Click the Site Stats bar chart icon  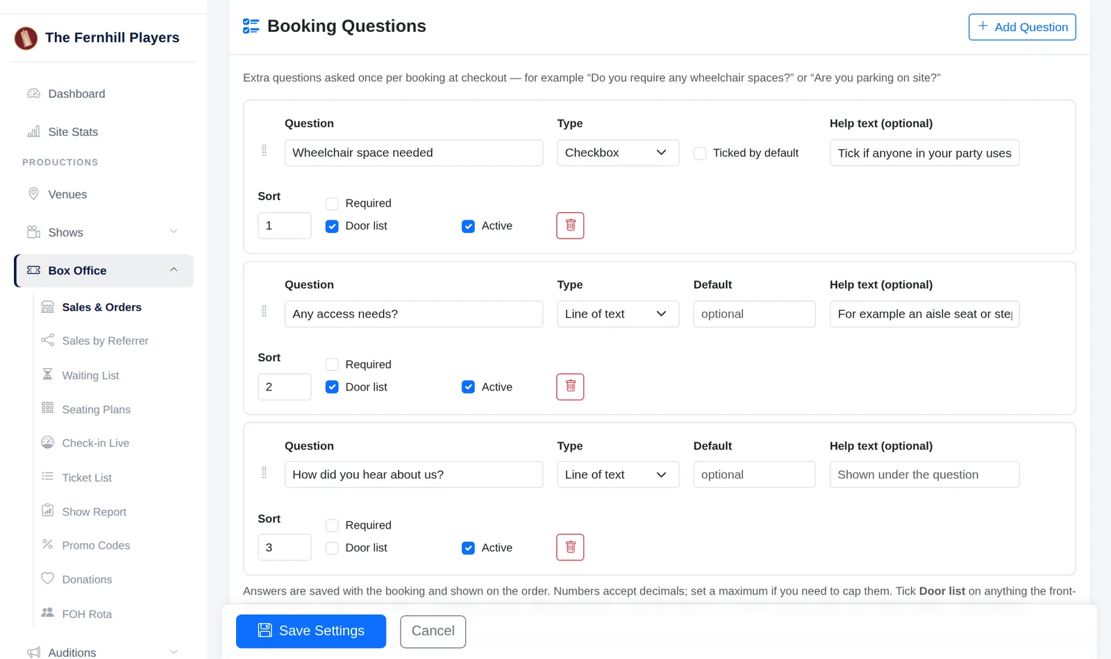click(x=33, y=132)
